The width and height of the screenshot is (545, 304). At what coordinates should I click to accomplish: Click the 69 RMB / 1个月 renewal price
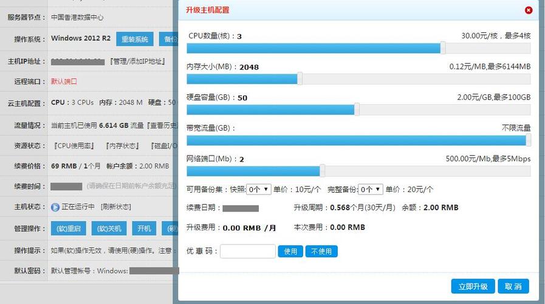(75, 166)
